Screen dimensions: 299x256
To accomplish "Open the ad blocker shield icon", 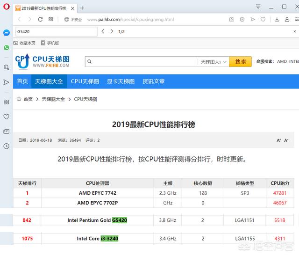I will tap(242, 19).
